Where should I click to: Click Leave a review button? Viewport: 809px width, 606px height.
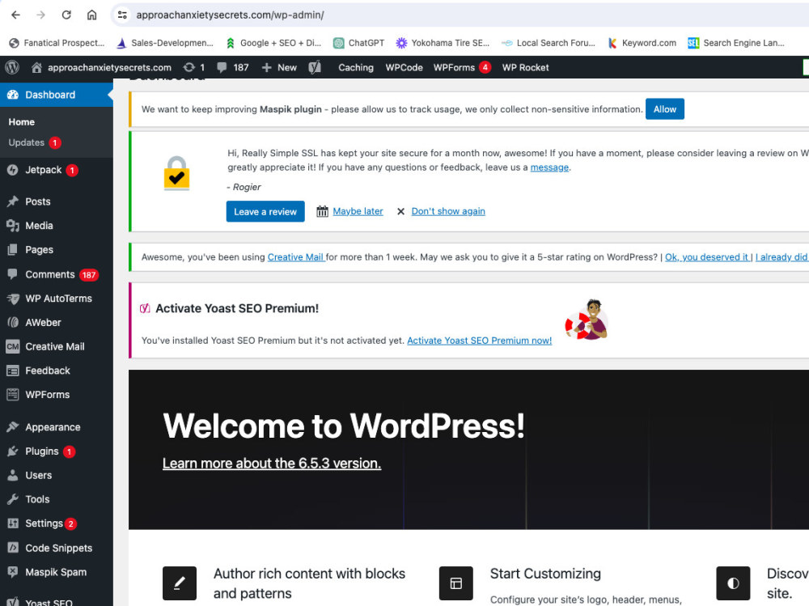pos(265,212)
